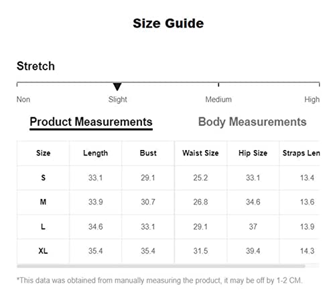
Task: Switch to the Body Measurements tab
Action: click(252, 122)
